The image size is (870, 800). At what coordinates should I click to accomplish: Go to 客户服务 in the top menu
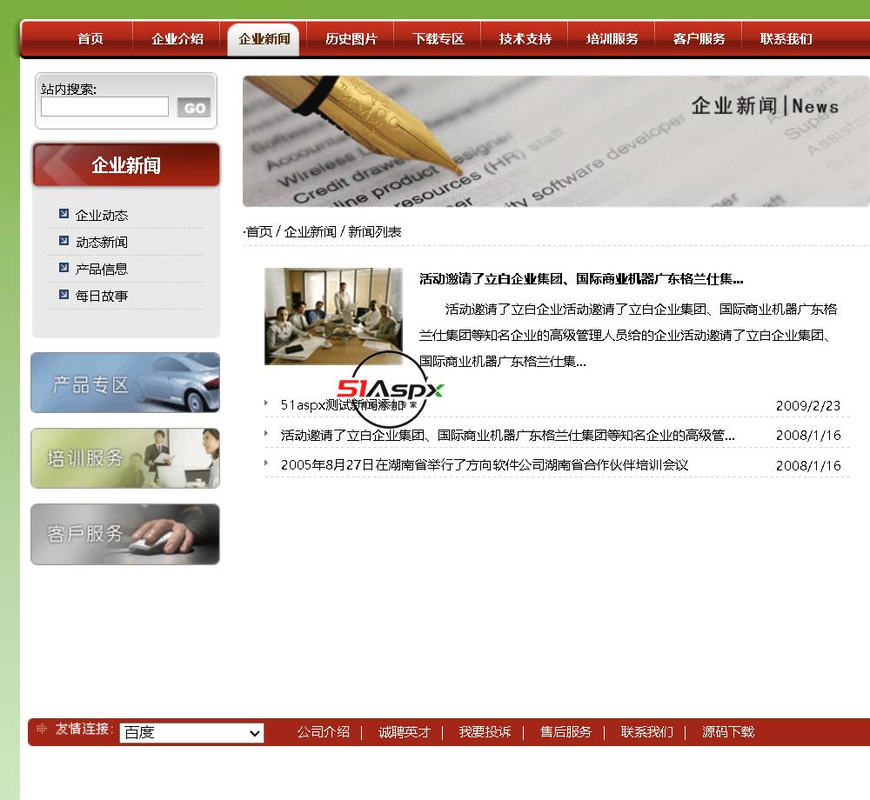click(699, 39)
